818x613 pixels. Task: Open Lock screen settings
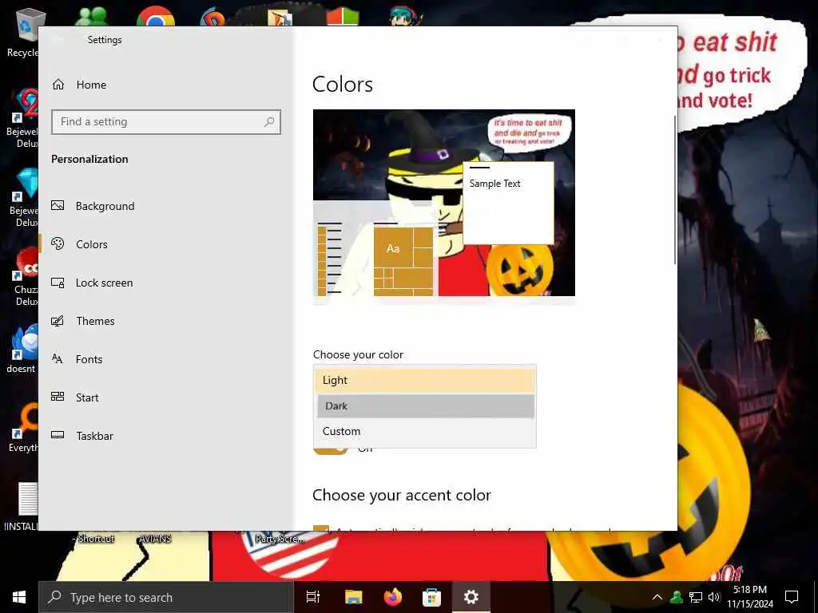(x=104, y=283)
